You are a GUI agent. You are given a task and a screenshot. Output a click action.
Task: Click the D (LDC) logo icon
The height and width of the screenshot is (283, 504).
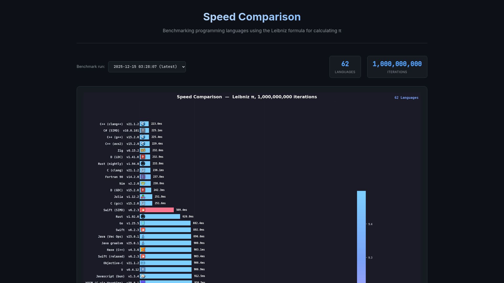[143, 157]
